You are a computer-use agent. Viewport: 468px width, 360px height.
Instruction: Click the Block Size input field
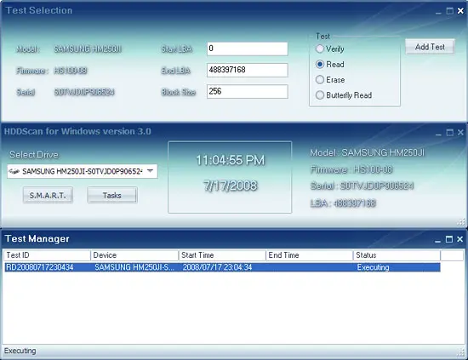(247, 91)
